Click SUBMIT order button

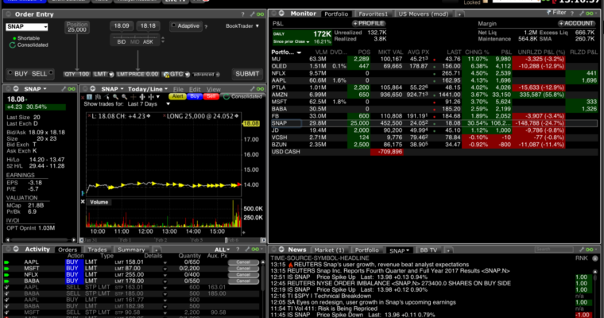[247, 74]
